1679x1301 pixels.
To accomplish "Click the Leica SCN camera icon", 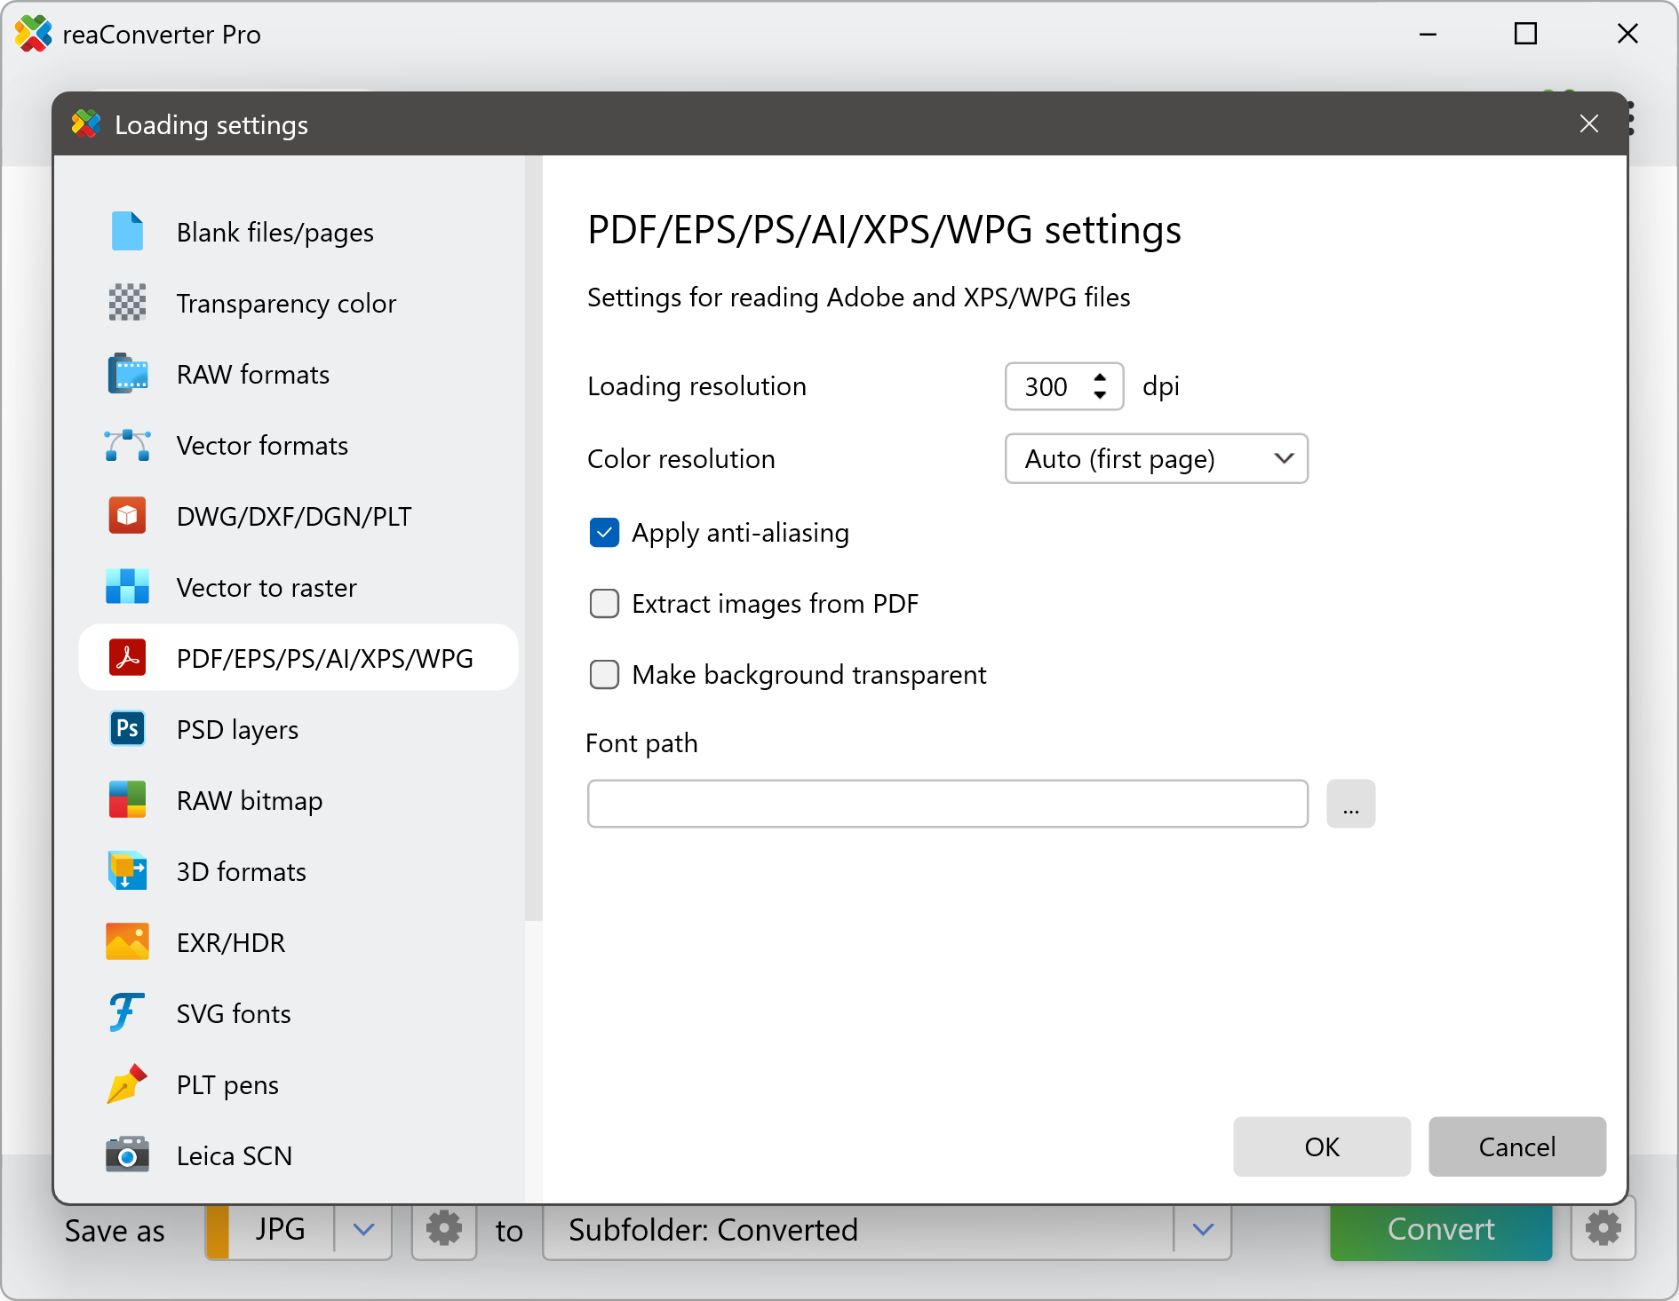I will click(127, 1155).
